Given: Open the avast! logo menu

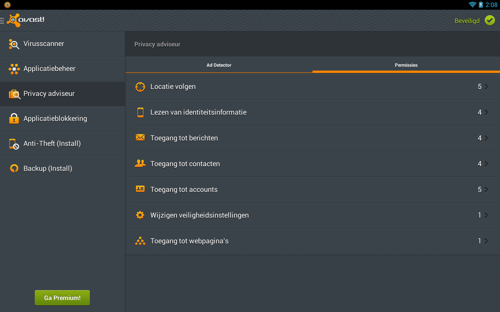Looking at the screenshot, I should [x=26, y=20].
